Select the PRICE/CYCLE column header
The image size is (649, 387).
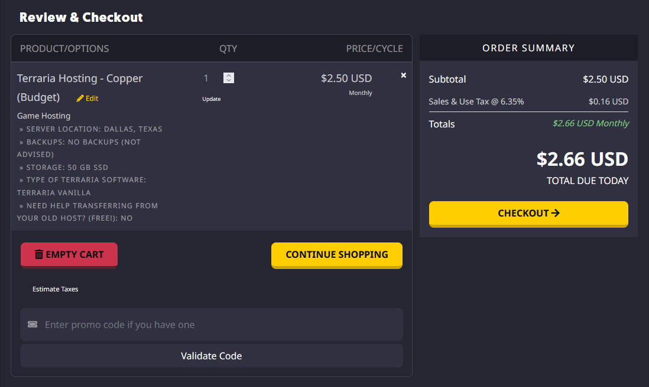[374, 49]
